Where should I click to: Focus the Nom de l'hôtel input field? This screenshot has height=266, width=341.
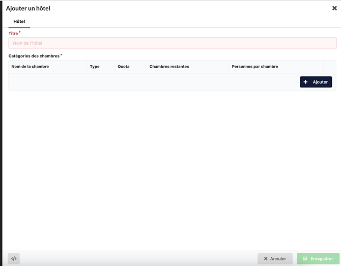pyautogui.click(x=172, y=43)
